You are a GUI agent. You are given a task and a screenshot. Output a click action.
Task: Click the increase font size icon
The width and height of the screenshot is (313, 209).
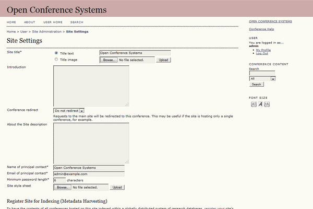pos(267,104)
